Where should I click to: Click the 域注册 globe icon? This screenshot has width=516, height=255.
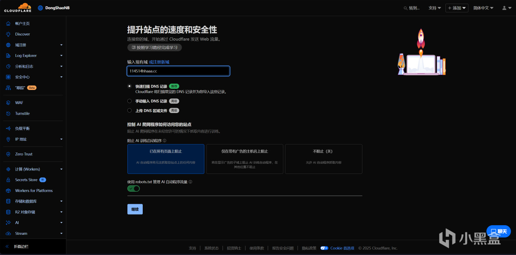pos(8,45)
